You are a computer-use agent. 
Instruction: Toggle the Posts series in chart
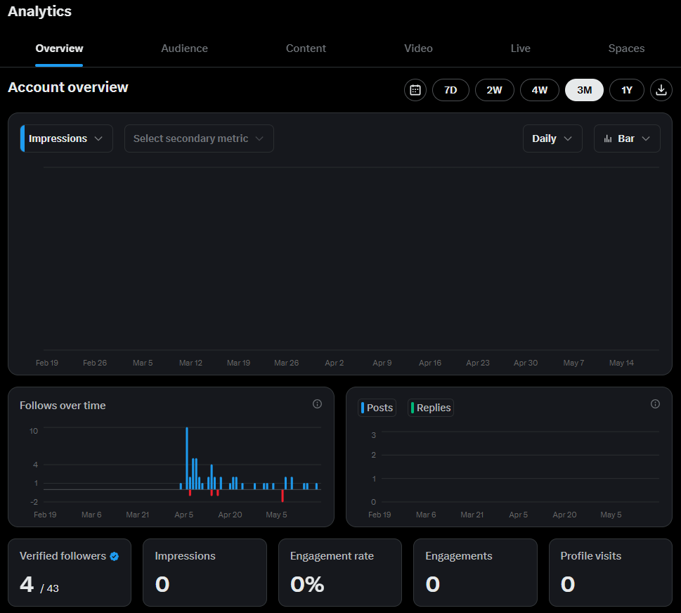pos(377,408)
